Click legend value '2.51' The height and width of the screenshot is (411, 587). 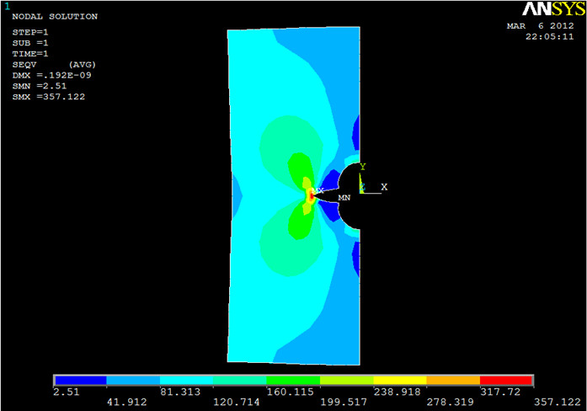point(67,392)
